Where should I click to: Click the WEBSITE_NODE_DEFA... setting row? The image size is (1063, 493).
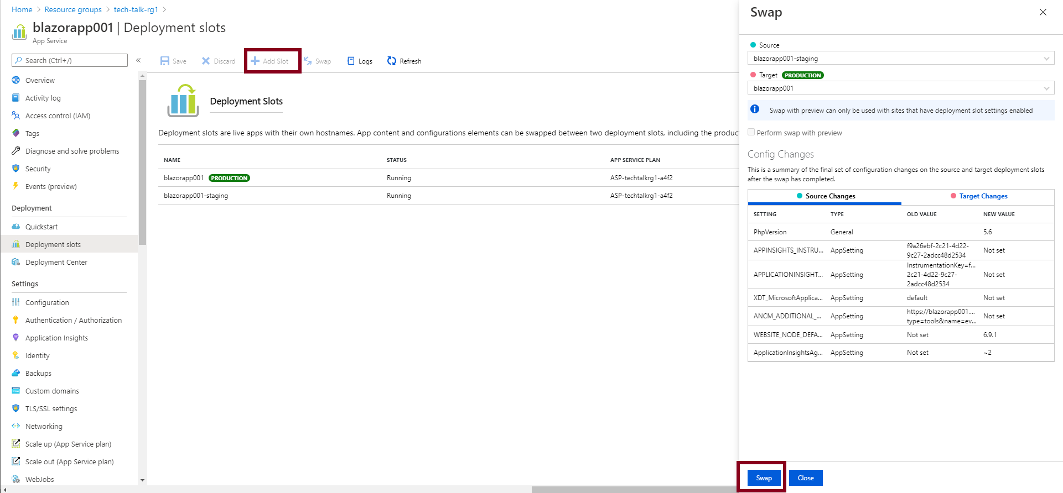pyautogui.click(x=901, y=335)
